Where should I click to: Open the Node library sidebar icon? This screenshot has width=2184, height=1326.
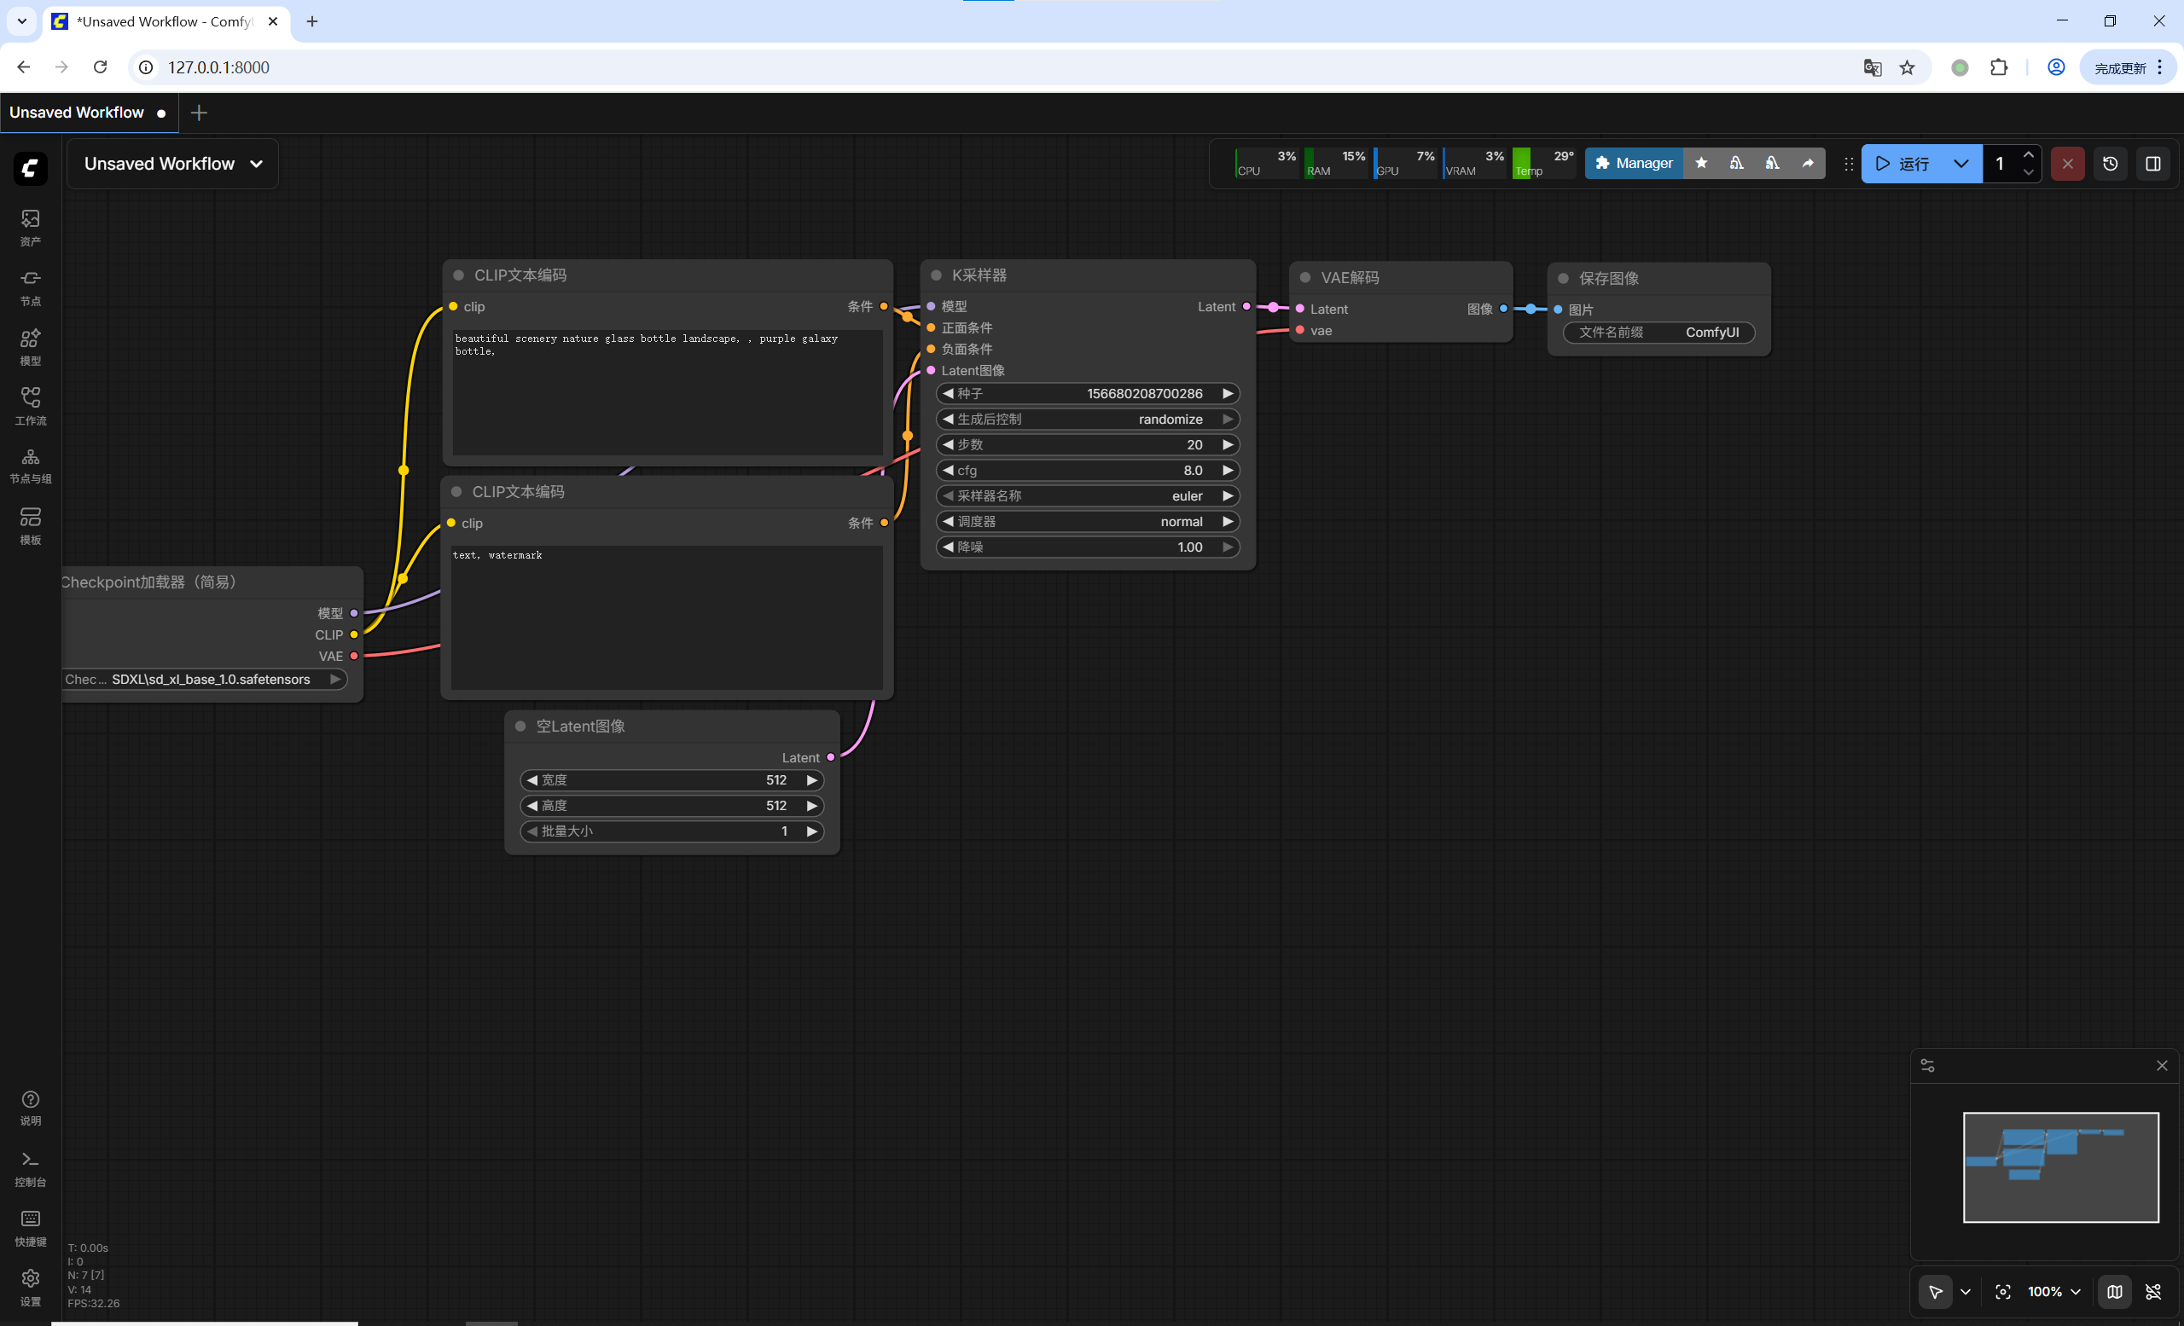[30, 287]
